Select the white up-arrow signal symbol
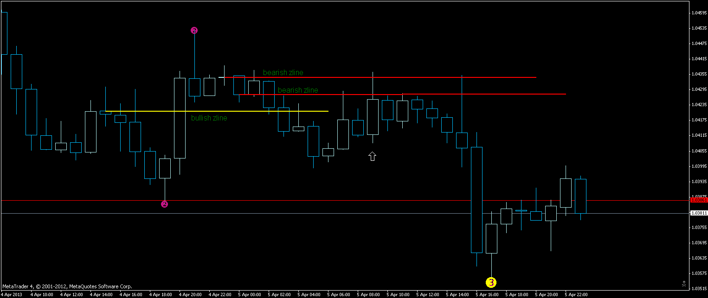This screenshot has height=298, width=708. coord(372,156)
